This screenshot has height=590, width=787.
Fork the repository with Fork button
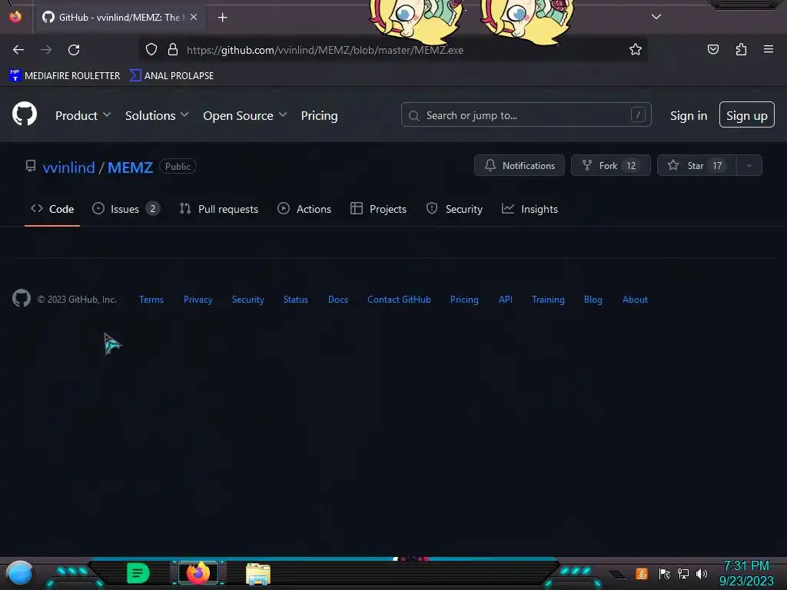(x=611, y=166)
